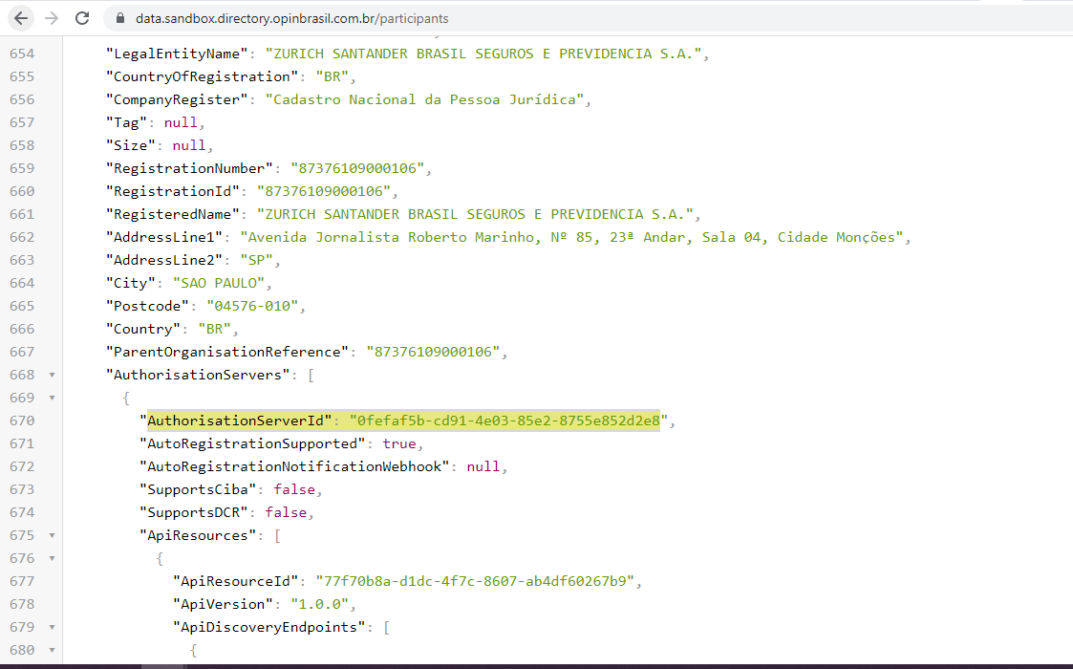The height and width of the screenshot is (669, 1073).
Task: Click the ApiResourceId UUID value
Action: pyautogui.click(x=468, y=581)
